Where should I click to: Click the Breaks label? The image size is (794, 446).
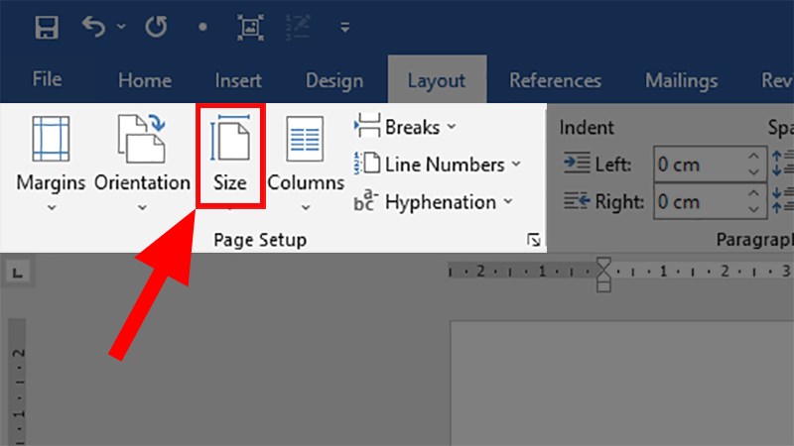(412, 127)
